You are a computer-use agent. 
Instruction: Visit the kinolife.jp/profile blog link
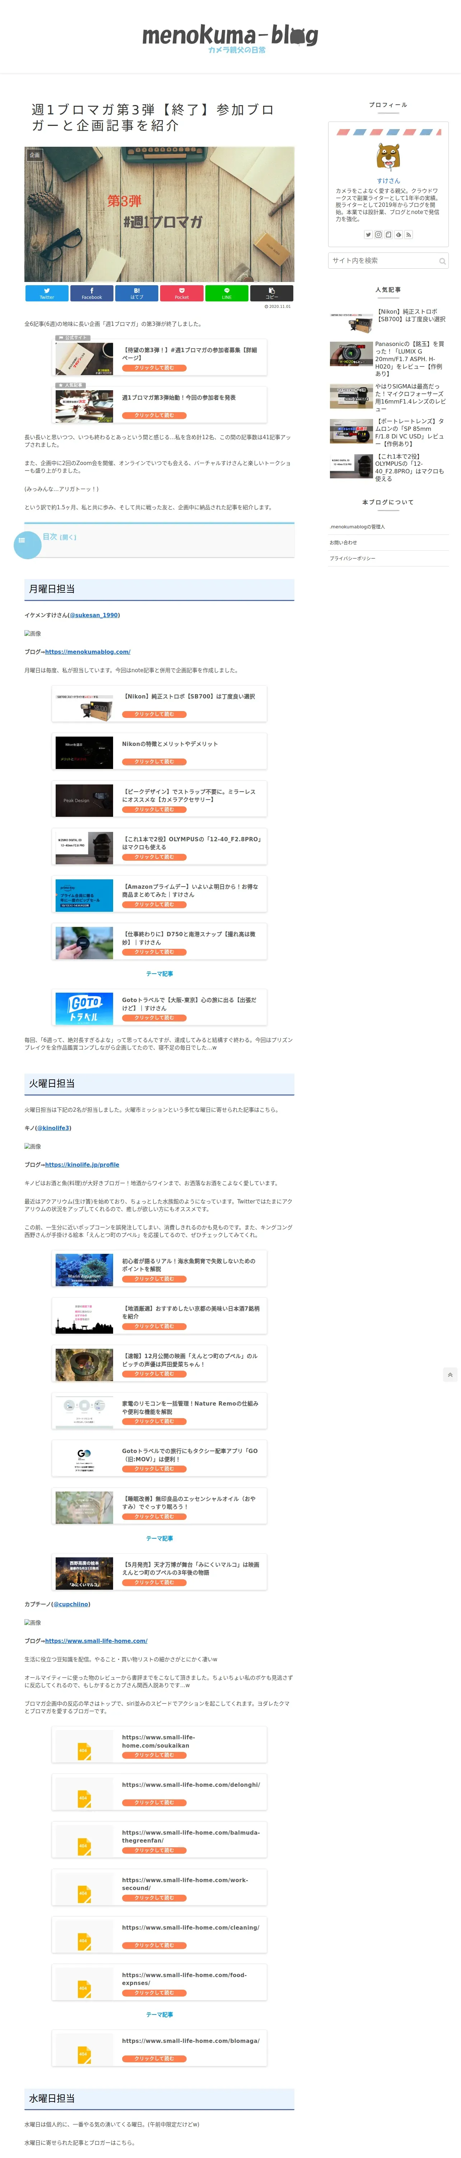(82, 1165)
